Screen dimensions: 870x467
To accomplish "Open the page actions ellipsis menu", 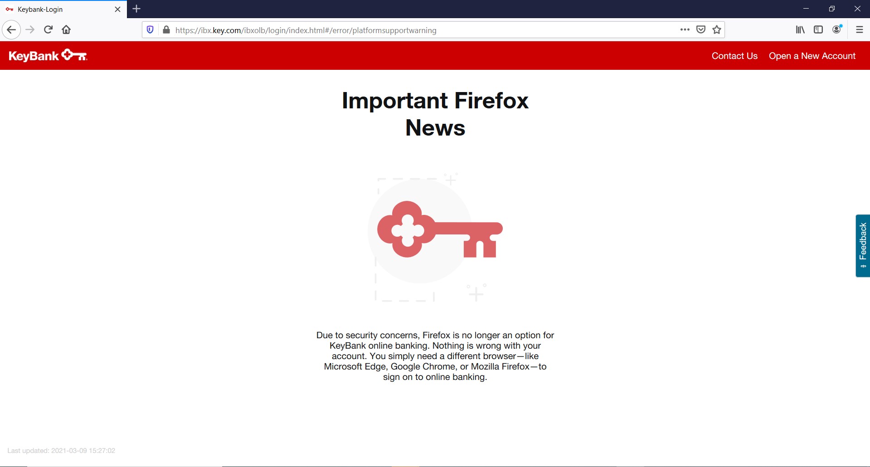I will (x=685, y=29).
